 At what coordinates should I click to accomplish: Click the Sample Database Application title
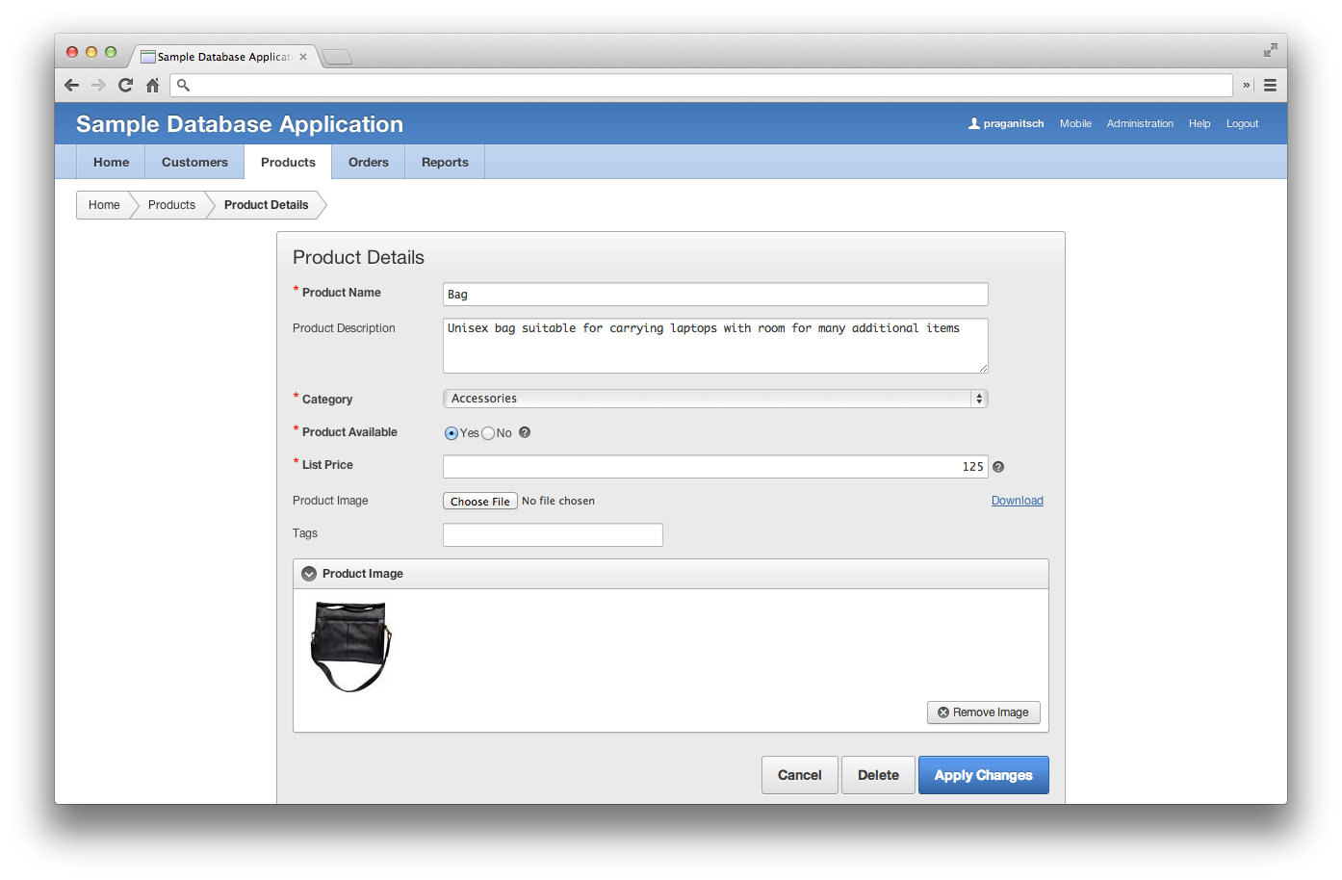[x=240, y=124]
